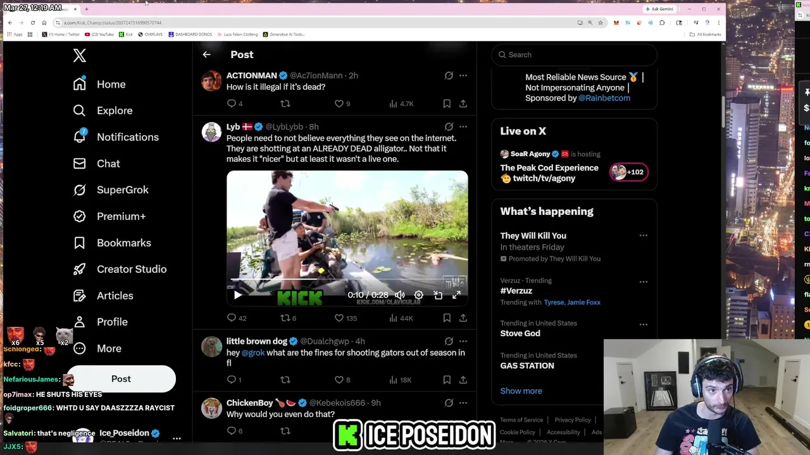
Task: Open options for #Verzuz trend
Action: [x=643, y=282]
